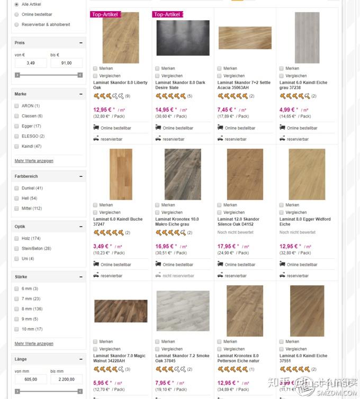Check the Kaindl (47) brand filter

(16, 146)
